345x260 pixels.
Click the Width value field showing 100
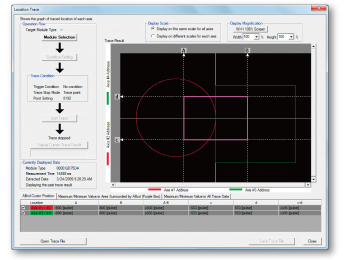[x=248, y=36]
